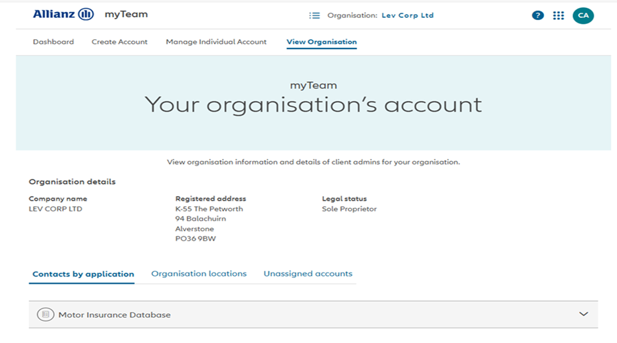Open the help question mark icon
Screen dimensions: 617x343
[537, 15]
